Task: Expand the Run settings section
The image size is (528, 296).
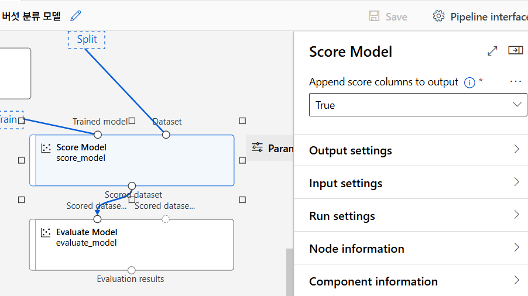Action: click(414, 216)
